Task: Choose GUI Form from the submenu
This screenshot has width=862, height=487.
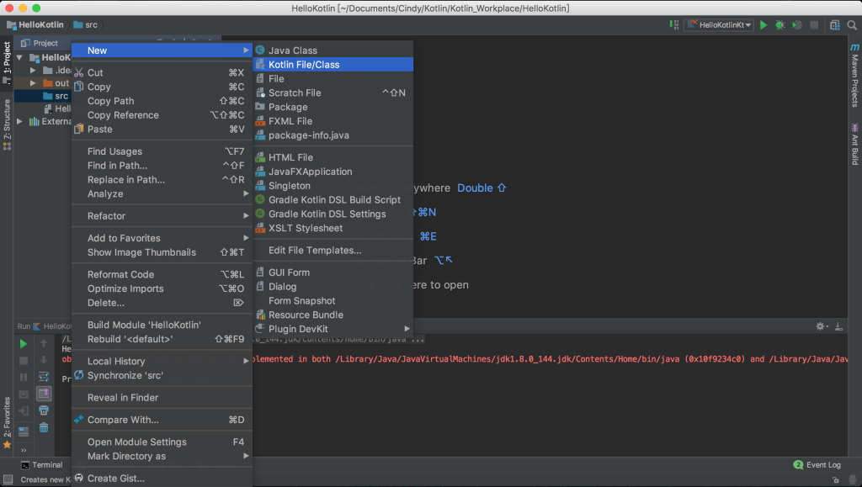Action: [x=333, y=273]
